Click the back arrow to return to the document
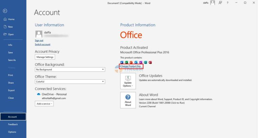The image size is (258, 138). [5, 11]
